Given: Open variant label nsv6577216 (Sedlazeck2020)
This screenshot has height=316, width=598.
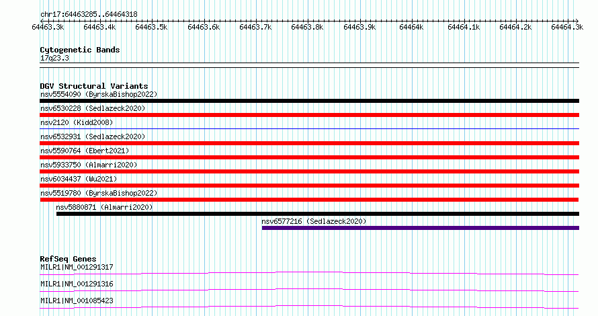Looking at the screenshot, I should tap(314, 221).
